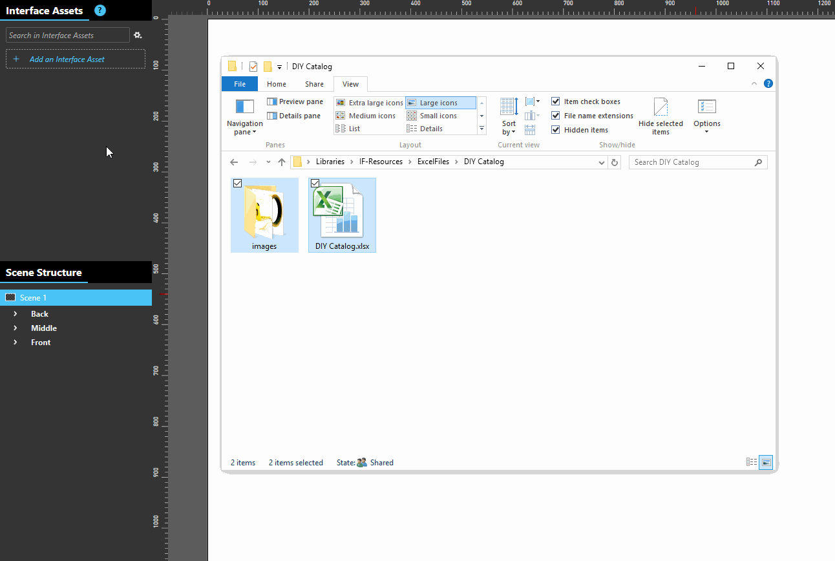This screenshot has width=835, height=561.
Task: Click the Interface Assets help icon
Action: (x=100, y=10)
